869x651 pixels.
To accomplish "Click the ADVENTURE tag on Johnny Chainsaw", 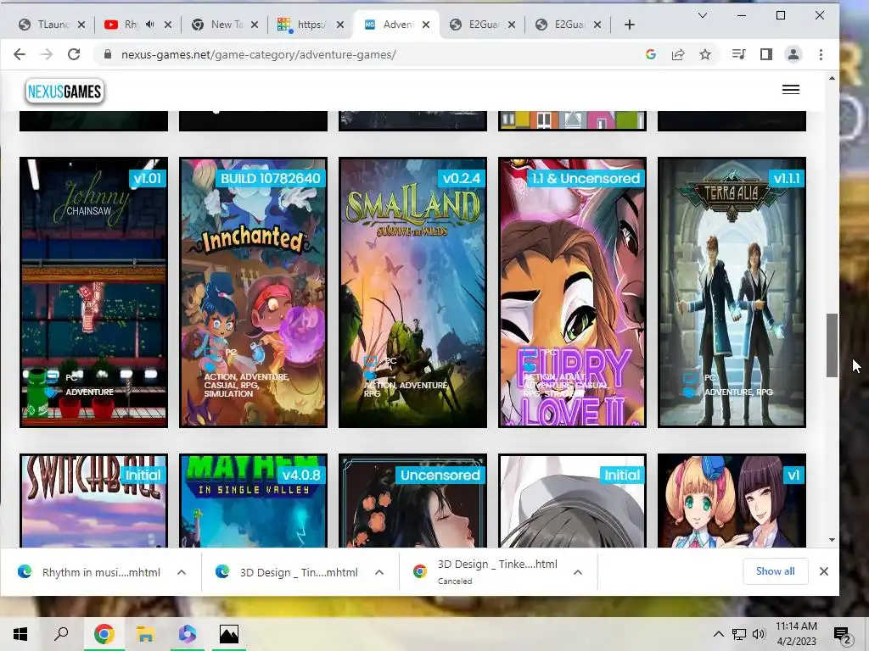I will point(89,392).
